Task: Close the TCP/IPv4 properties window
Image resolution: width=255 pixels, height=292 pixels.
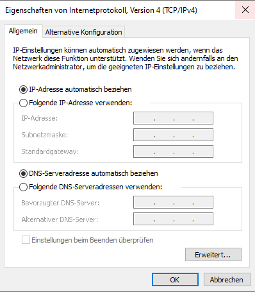Action: [245, 10]
